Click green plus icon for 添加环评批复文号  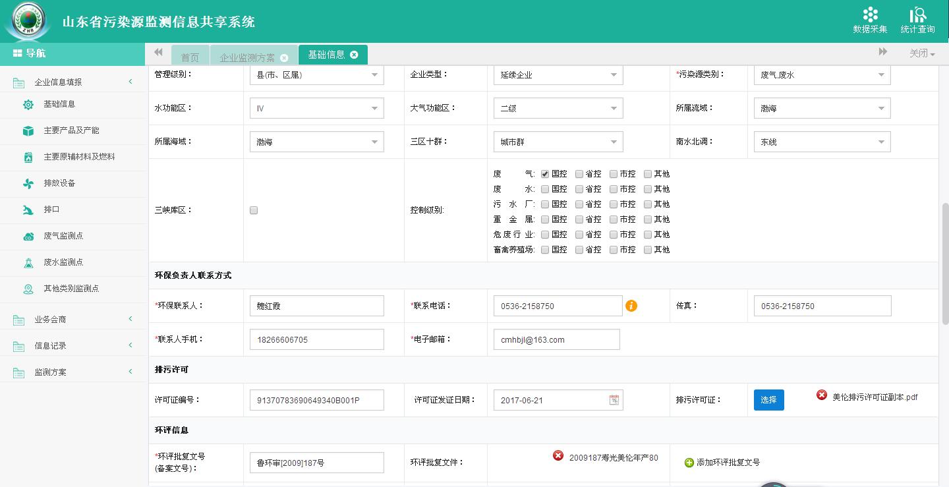689,463
